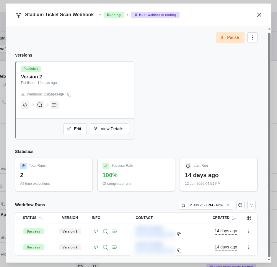Viewport: 277px width, 267px height.
Task: Click Success badge in second run row
Action: click(33, 247)
